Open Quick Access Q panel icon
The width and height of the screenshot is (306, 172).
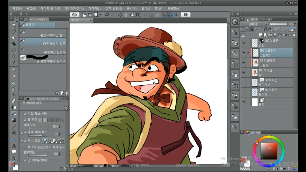click(235, 22)
